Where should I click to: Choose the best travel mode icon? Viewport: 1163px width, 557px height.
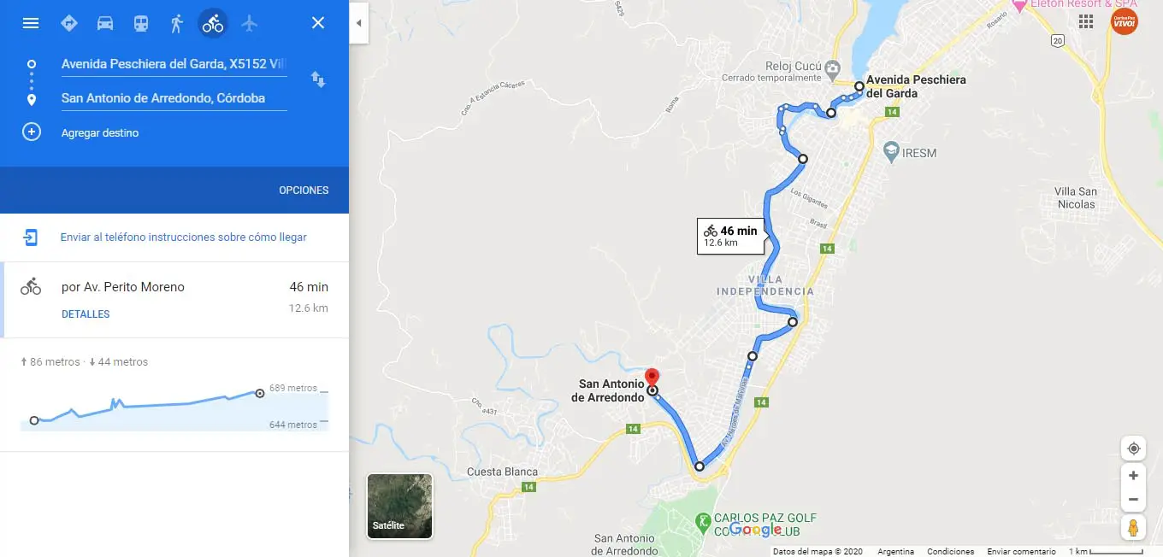[x=69, y=23]
